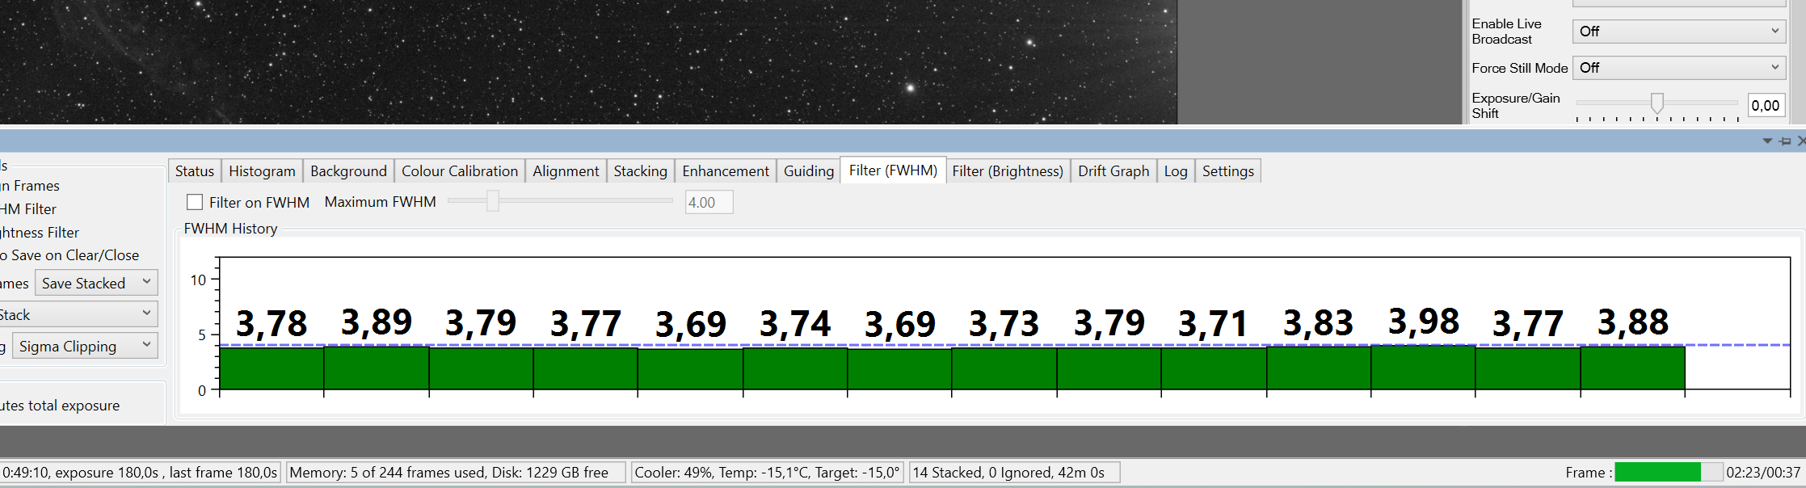Viewport: 1806px width, 488px height.
Task: Open the Colour Calibration tab
Action: (460, 171)
